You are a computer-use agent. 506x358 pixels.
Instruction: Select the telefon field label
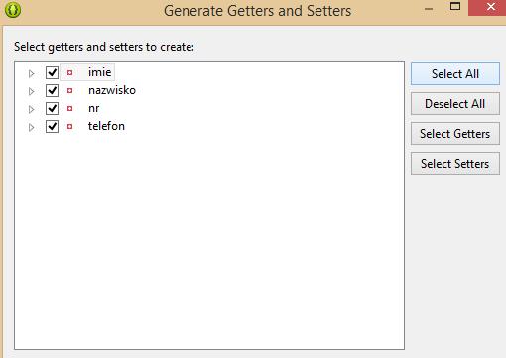tap(106, 126)
